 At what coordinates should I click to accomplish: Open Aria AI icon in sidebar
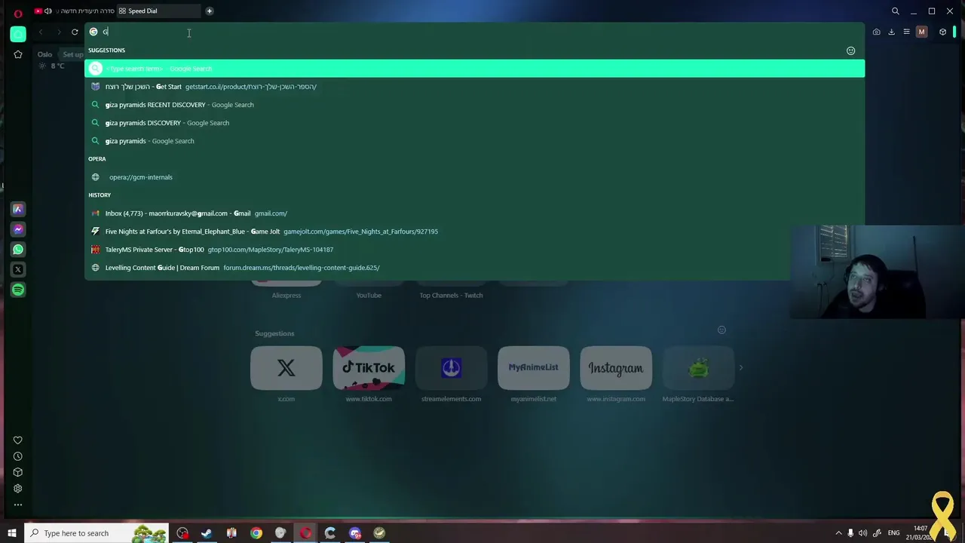coord(18,209)
